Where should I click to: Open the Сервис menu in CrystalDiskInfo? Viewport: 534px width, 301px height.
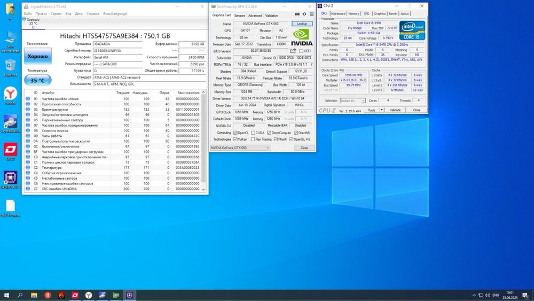(x=56, y=14)
